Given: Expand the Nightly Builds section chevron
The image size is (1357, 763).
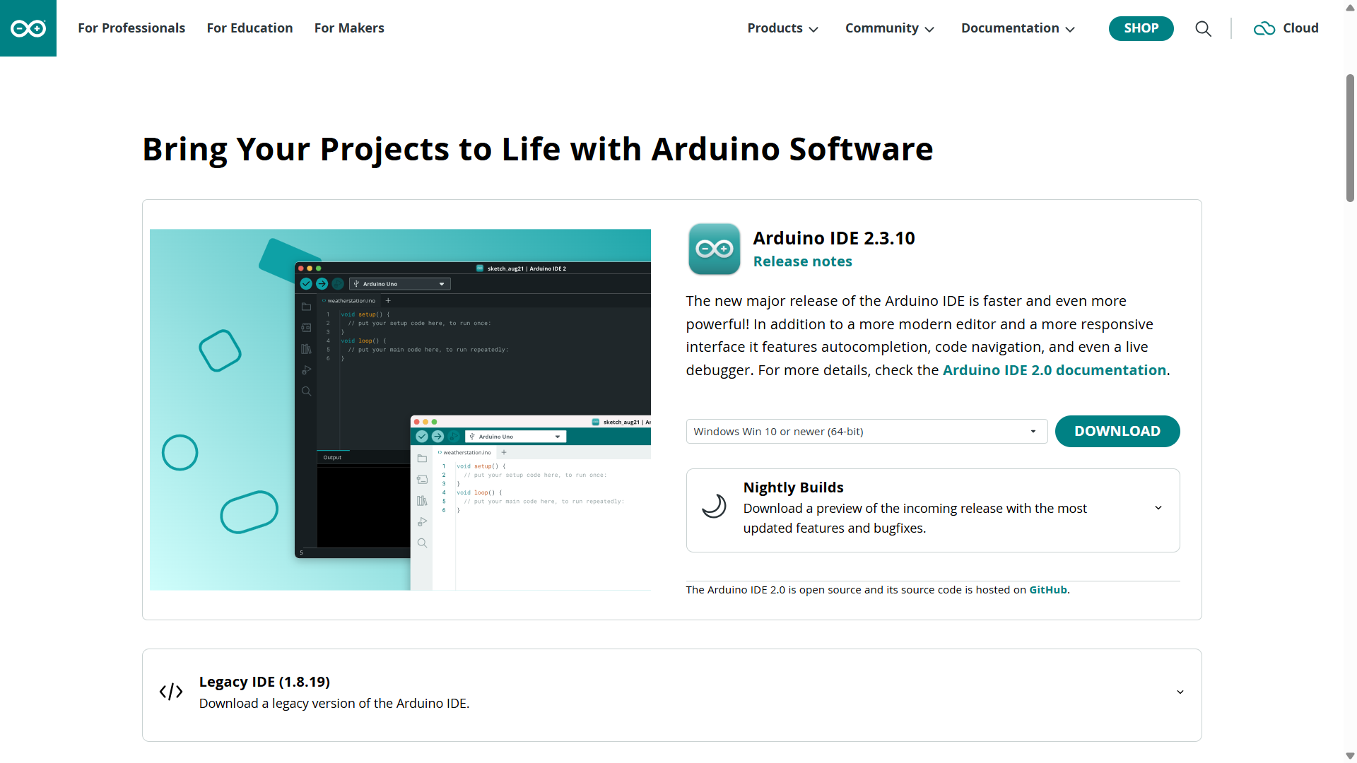Looking at the screenshot, I should point(1158,508).
